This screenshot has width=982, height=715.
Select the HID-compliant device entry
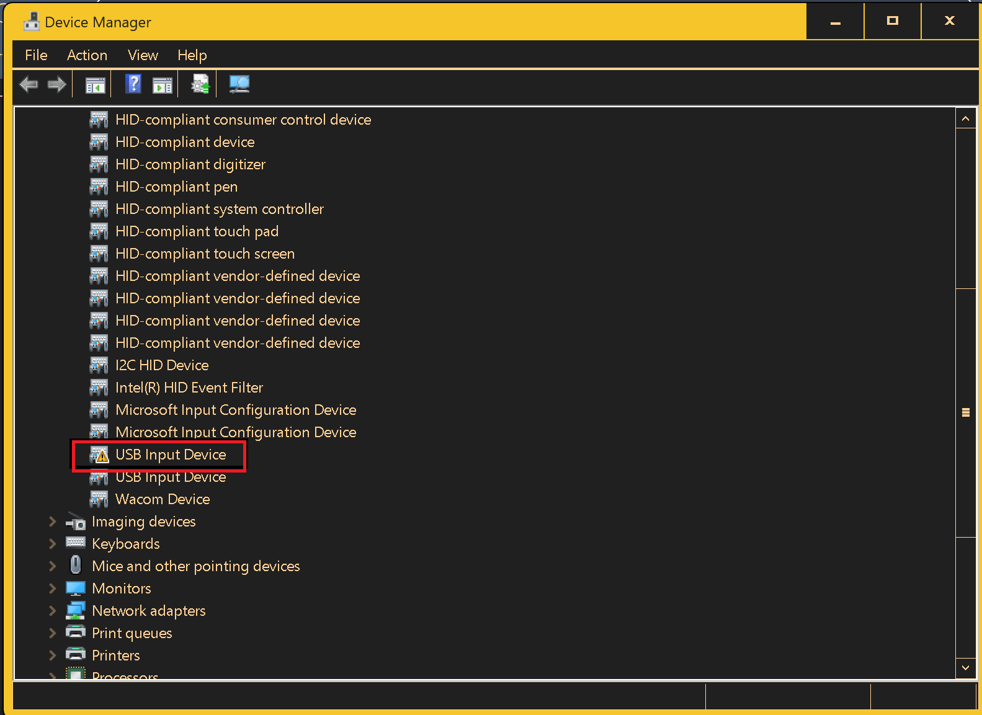[185, 142]
